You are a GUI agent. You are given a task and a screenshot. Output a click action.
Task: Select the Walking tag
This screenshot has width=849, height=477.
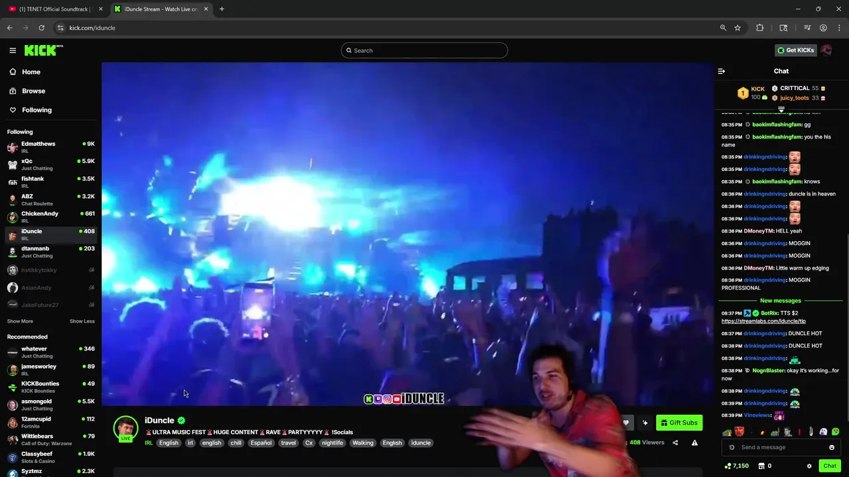point(363,443)
